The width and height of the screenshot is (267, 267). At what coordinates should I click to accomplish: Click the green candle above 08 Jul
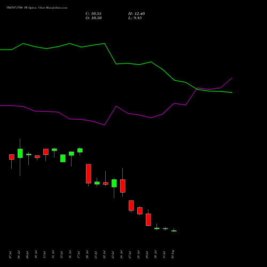20,153
